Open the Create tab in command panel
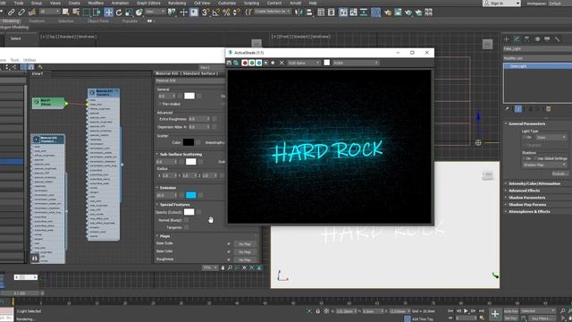572x322 pixels. click(507, 39)
